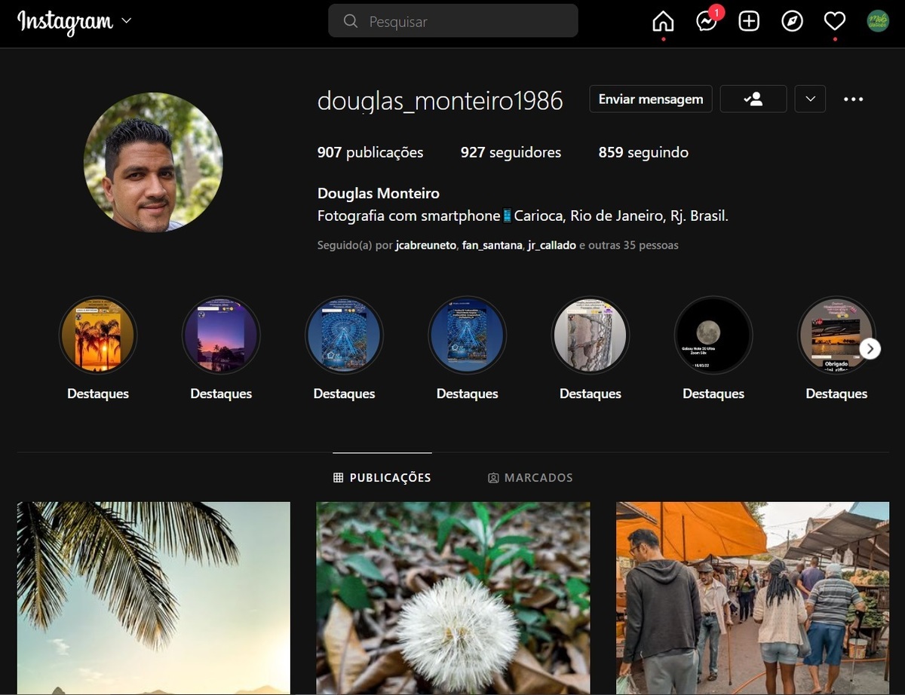Go to the Instagram home feed icon

[x=663, y=22]
